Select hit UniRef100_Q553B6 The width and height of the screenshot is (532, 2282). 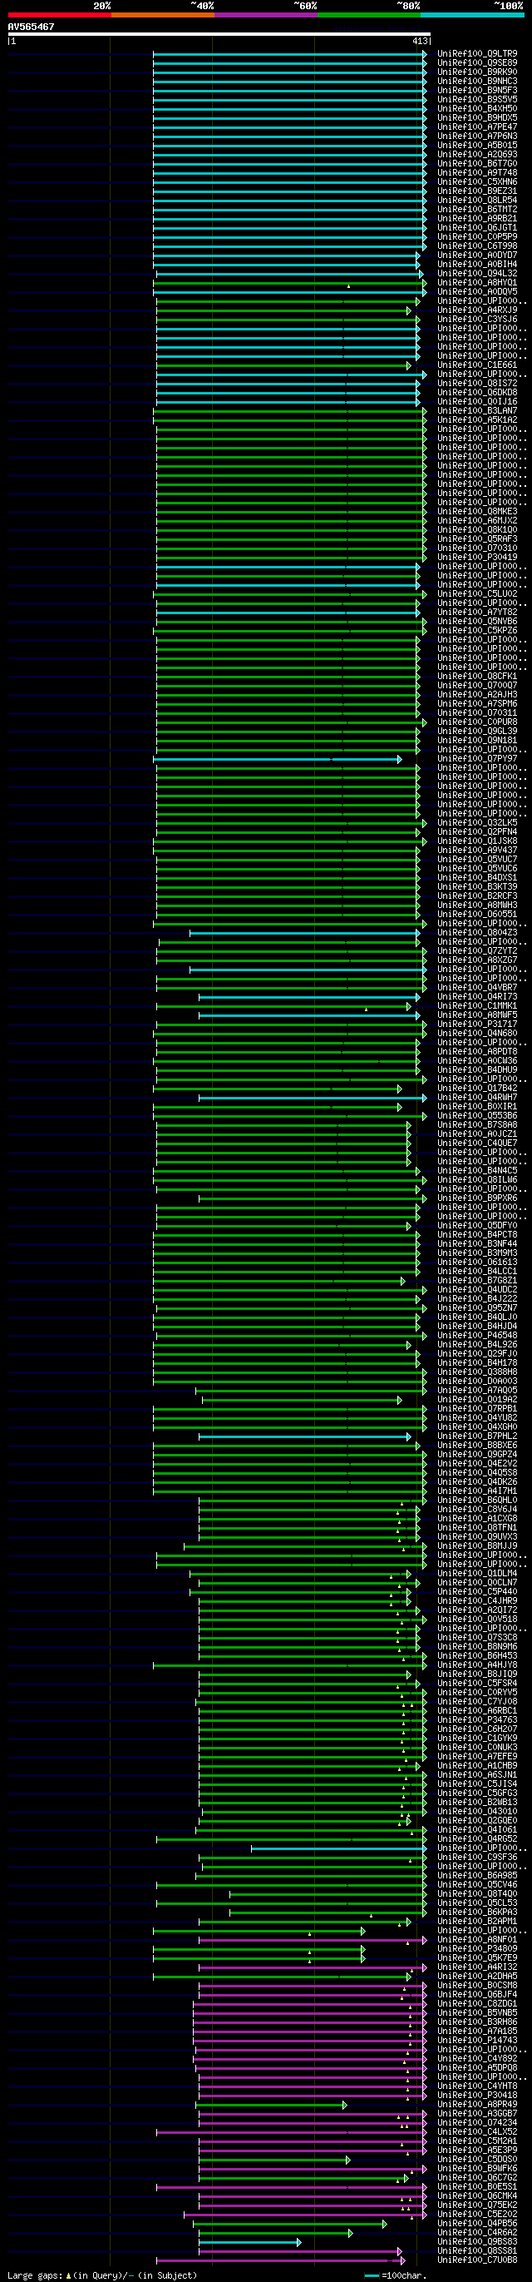477,1116
